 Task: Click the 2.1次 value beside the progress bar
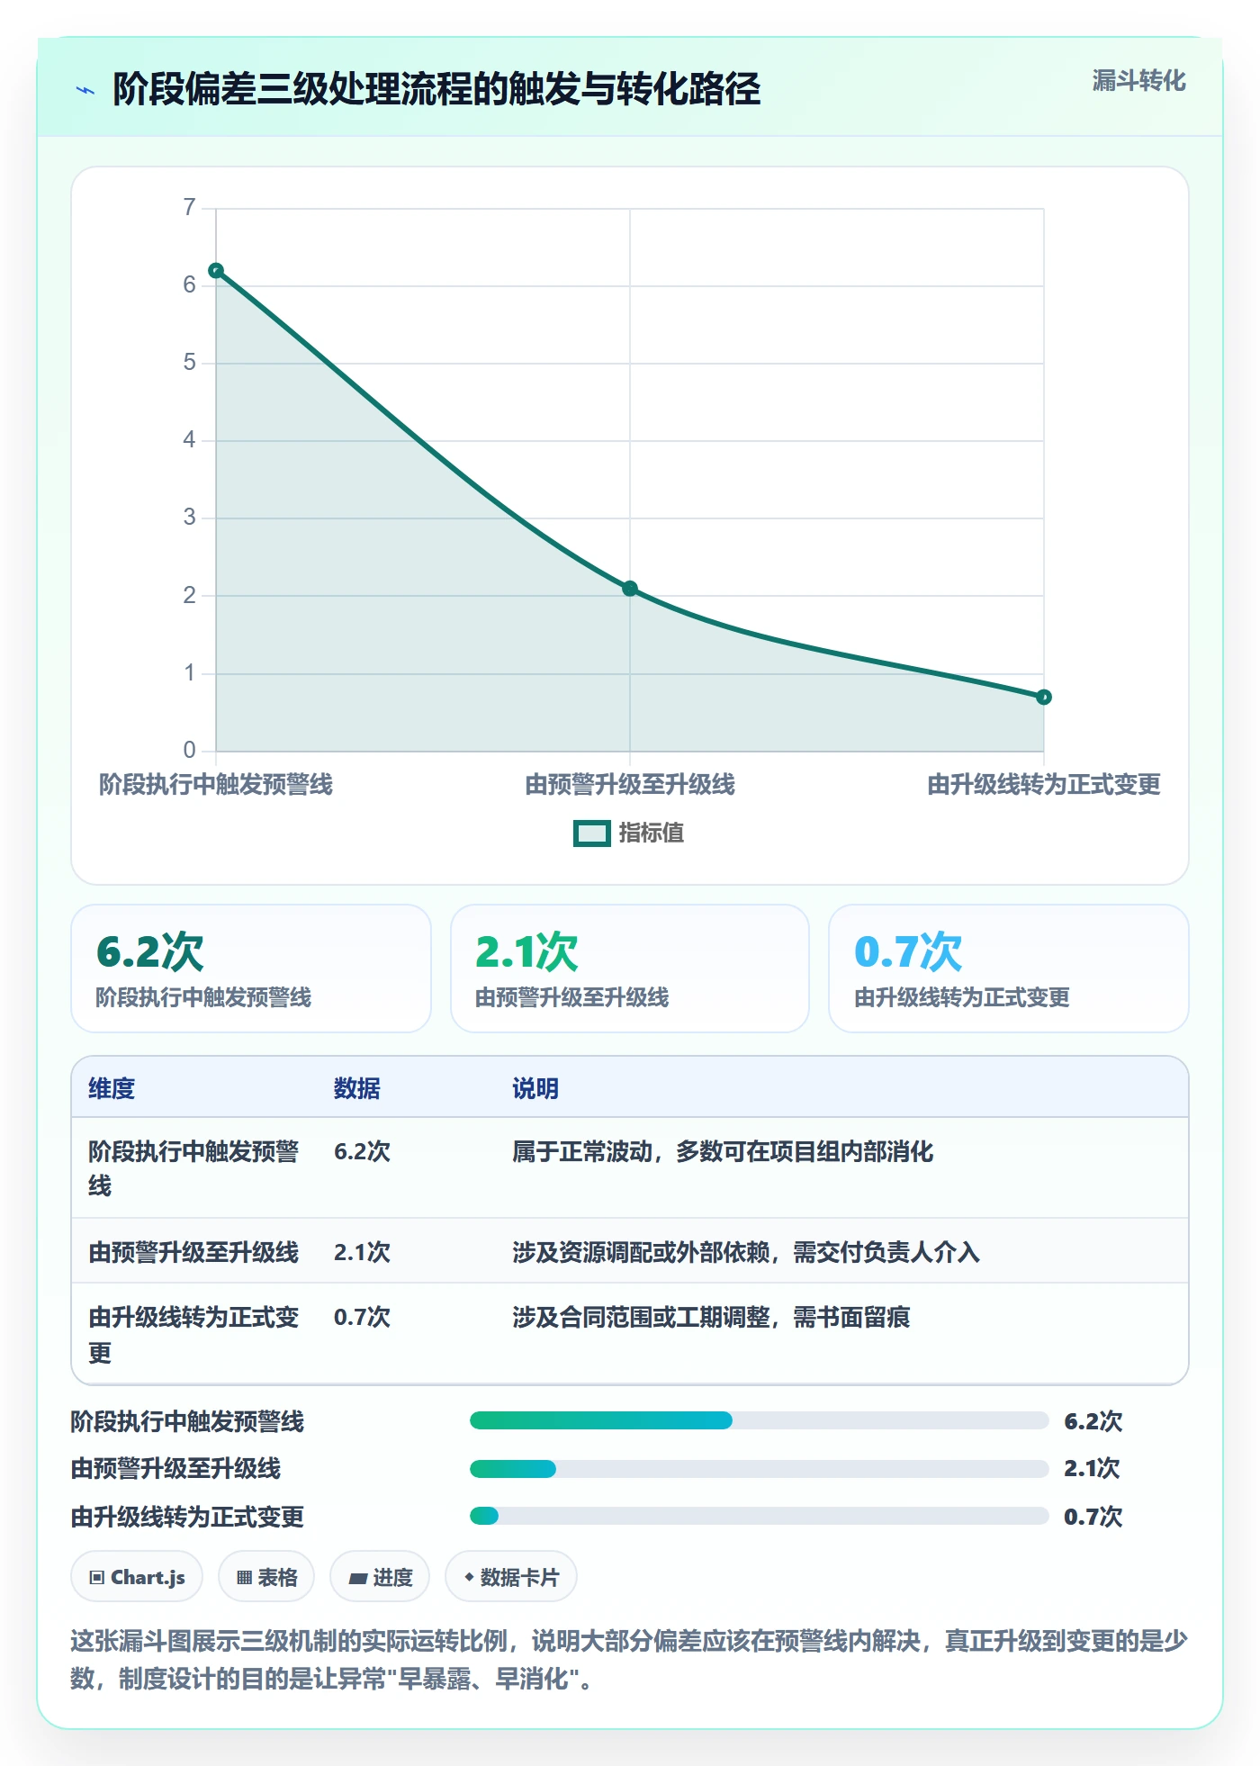pos(1092,1469)
